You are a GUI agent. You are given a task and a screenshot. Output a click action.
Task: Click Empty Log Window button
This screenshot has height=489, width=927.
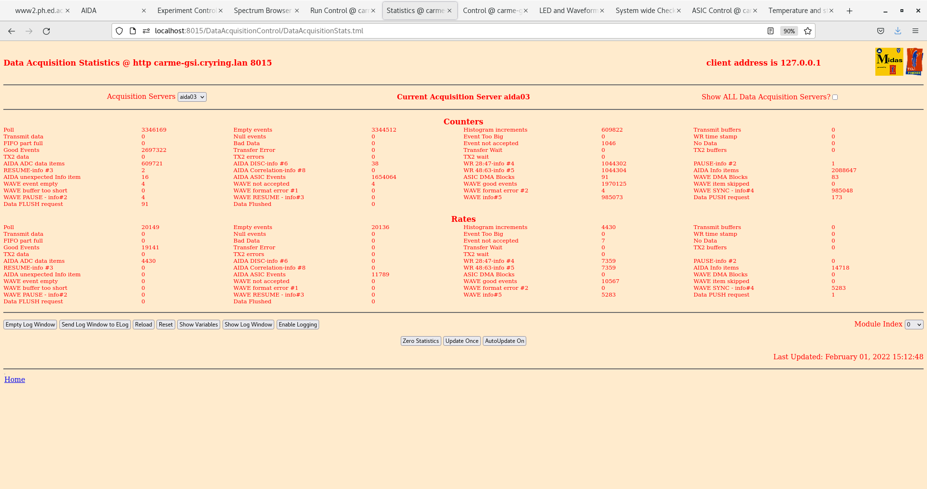point(30,325)
